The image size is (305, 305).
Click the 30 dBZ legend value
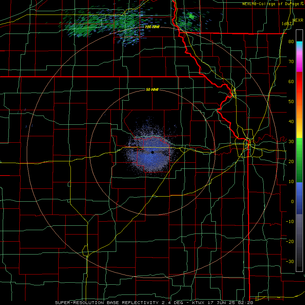[x=291, y=142]
